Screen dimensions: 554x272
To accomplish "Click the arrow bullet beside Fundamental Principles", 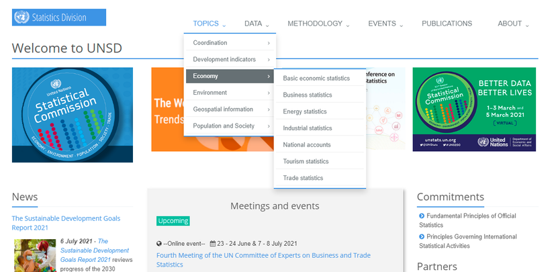I will coord(422,216).
